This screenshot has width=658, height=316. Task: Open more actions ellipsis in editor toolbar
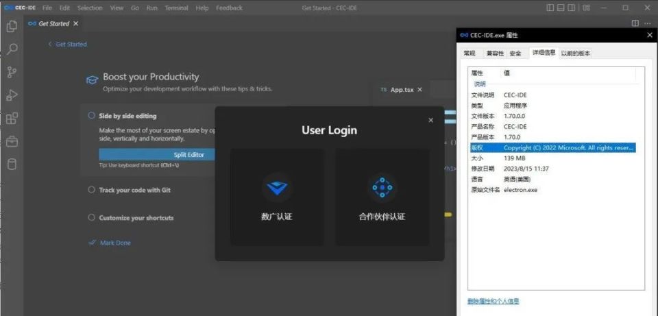click(649, 23)
